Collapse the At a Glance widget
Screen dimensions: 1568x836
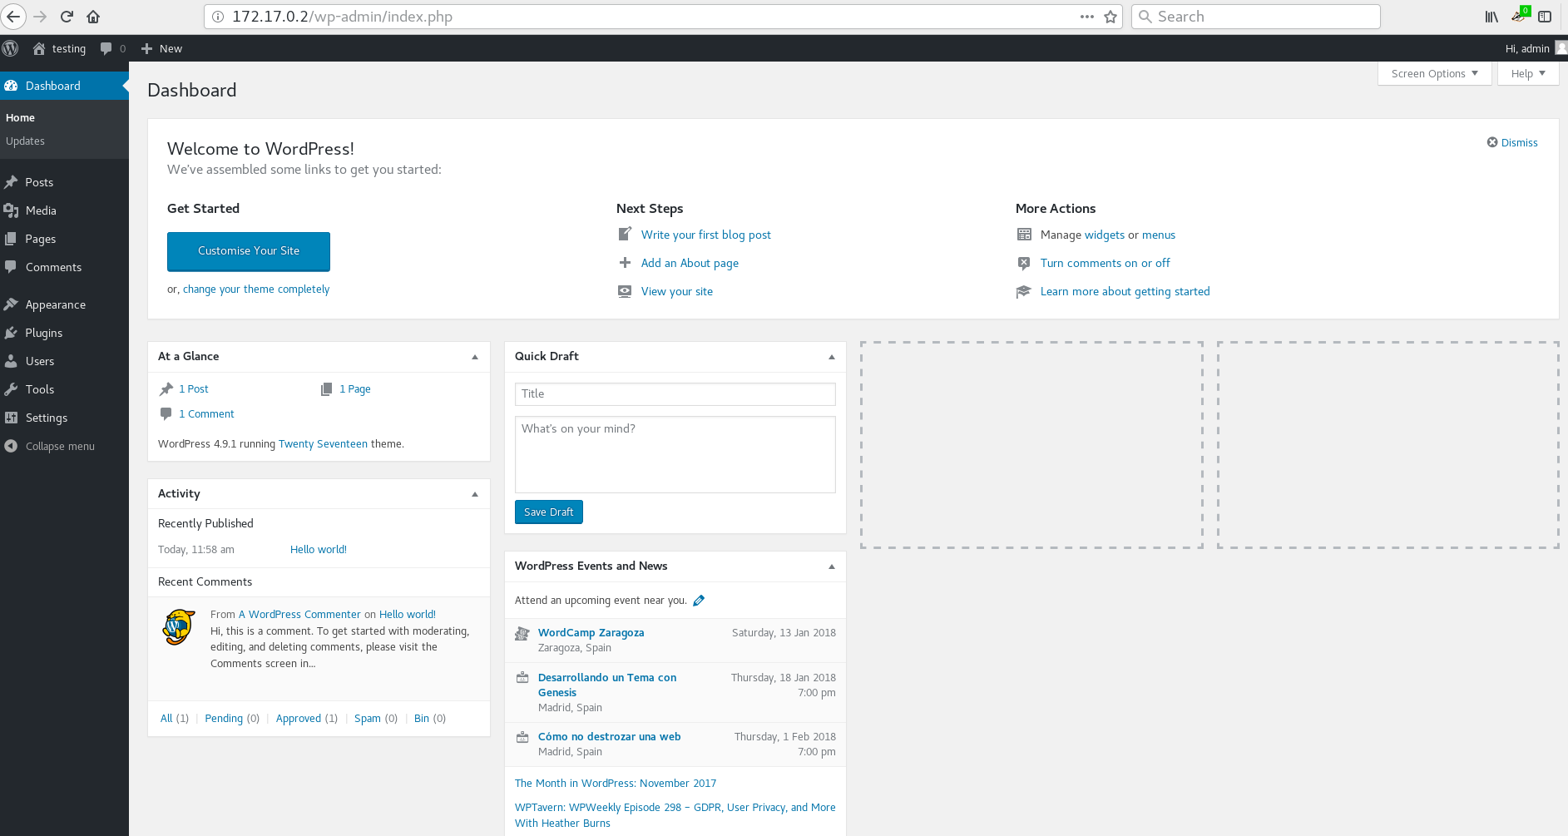click(475, 357)
